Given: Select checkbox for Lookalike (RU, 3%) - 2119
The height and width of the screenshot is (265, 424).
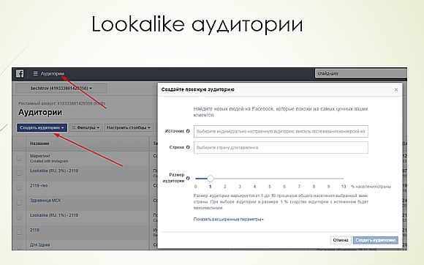Looking at the screenshot, I should click(x=19, y=173).
